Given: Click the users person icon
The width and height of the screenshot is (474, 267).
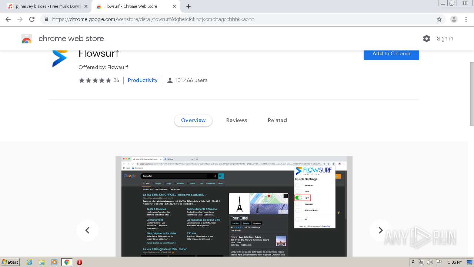Looking at the screenshot, I should coord(170,80).
